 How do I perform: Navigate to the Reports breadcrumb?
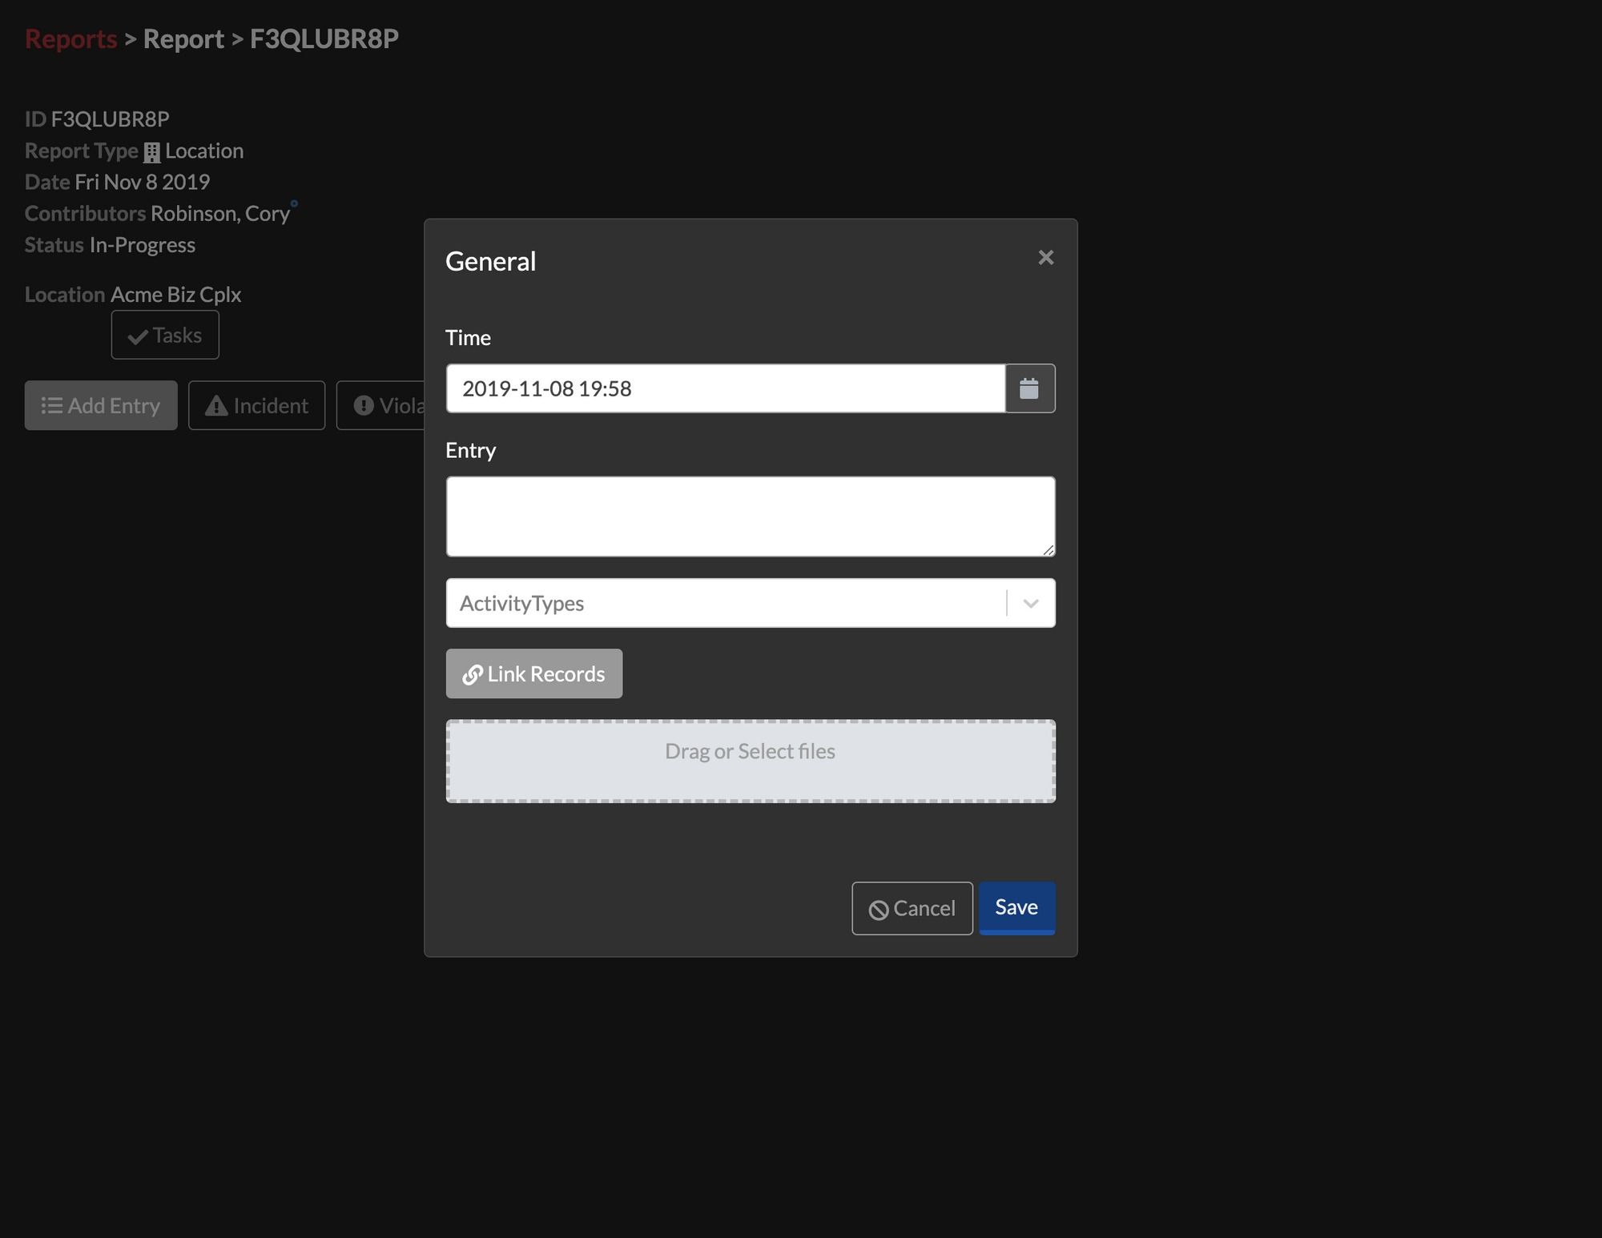point(70,38)
